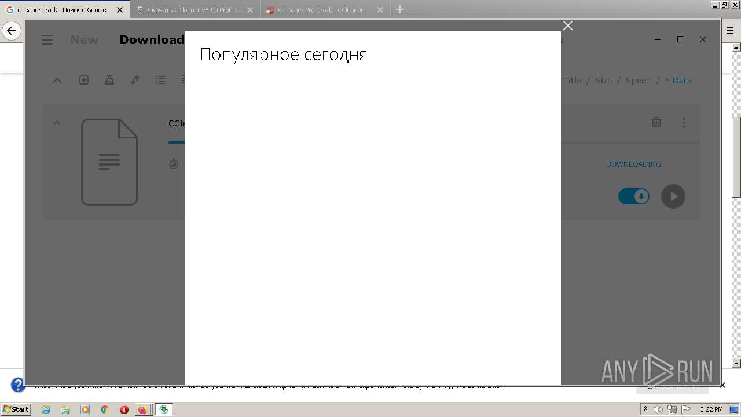Sort downloads by Size
This screenshot has height=417, width=741.
(x=603, y=81)
